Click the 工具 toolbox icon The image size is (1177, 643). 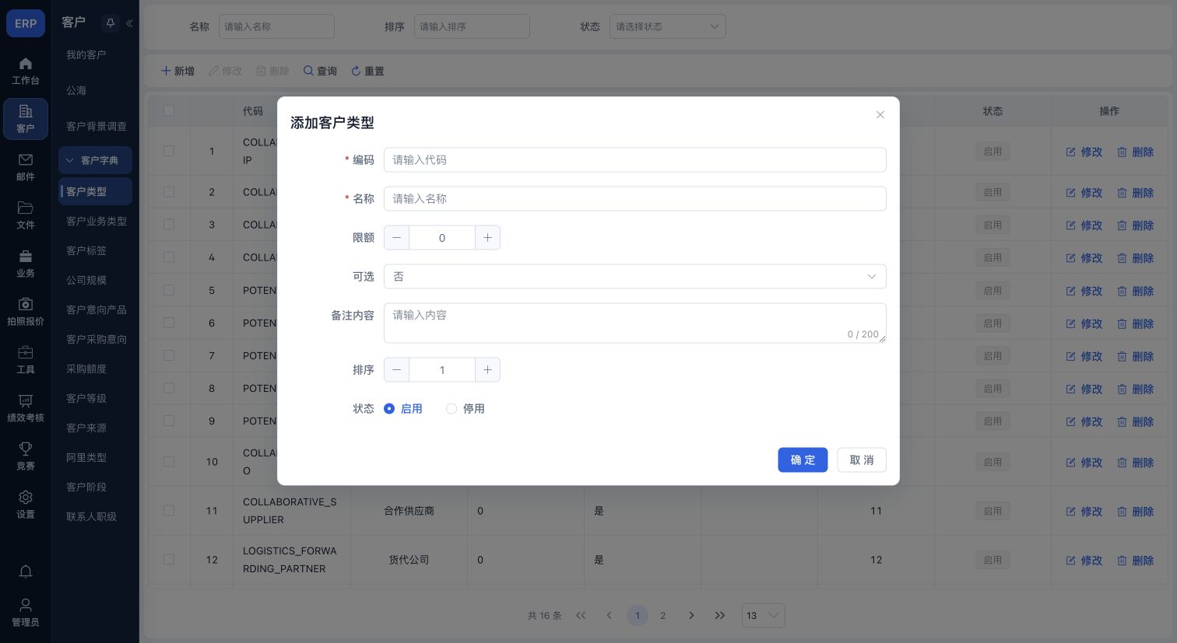26,352
